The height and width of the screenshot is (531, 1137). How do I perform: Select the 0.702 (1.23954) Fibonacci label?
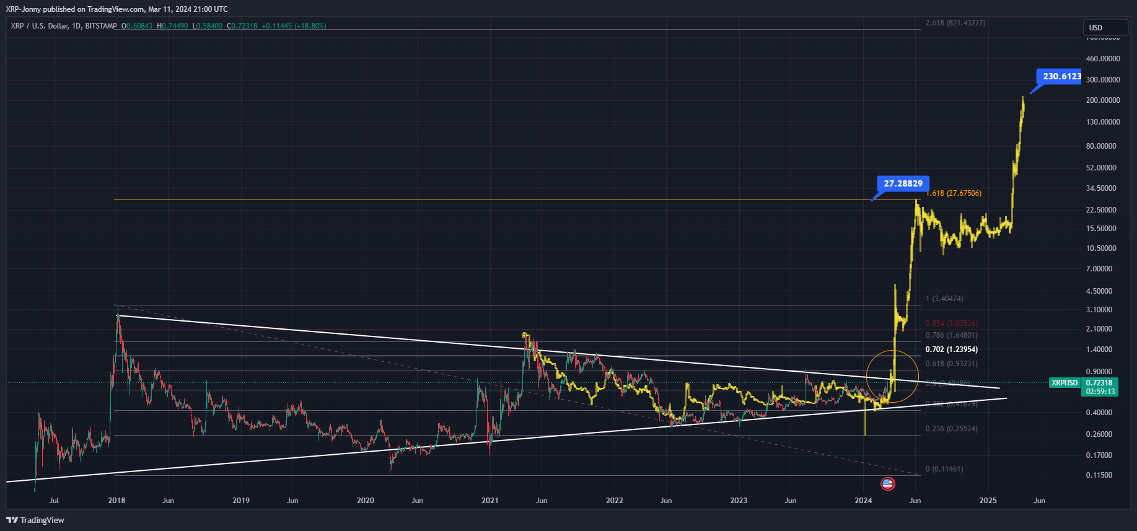pyautogui.click(x=952, y=349)
